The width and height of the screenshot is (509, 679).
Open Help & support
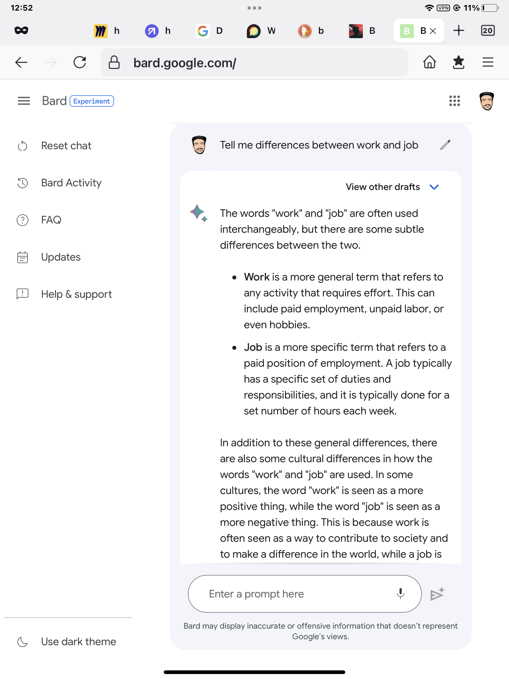point(76,294)
